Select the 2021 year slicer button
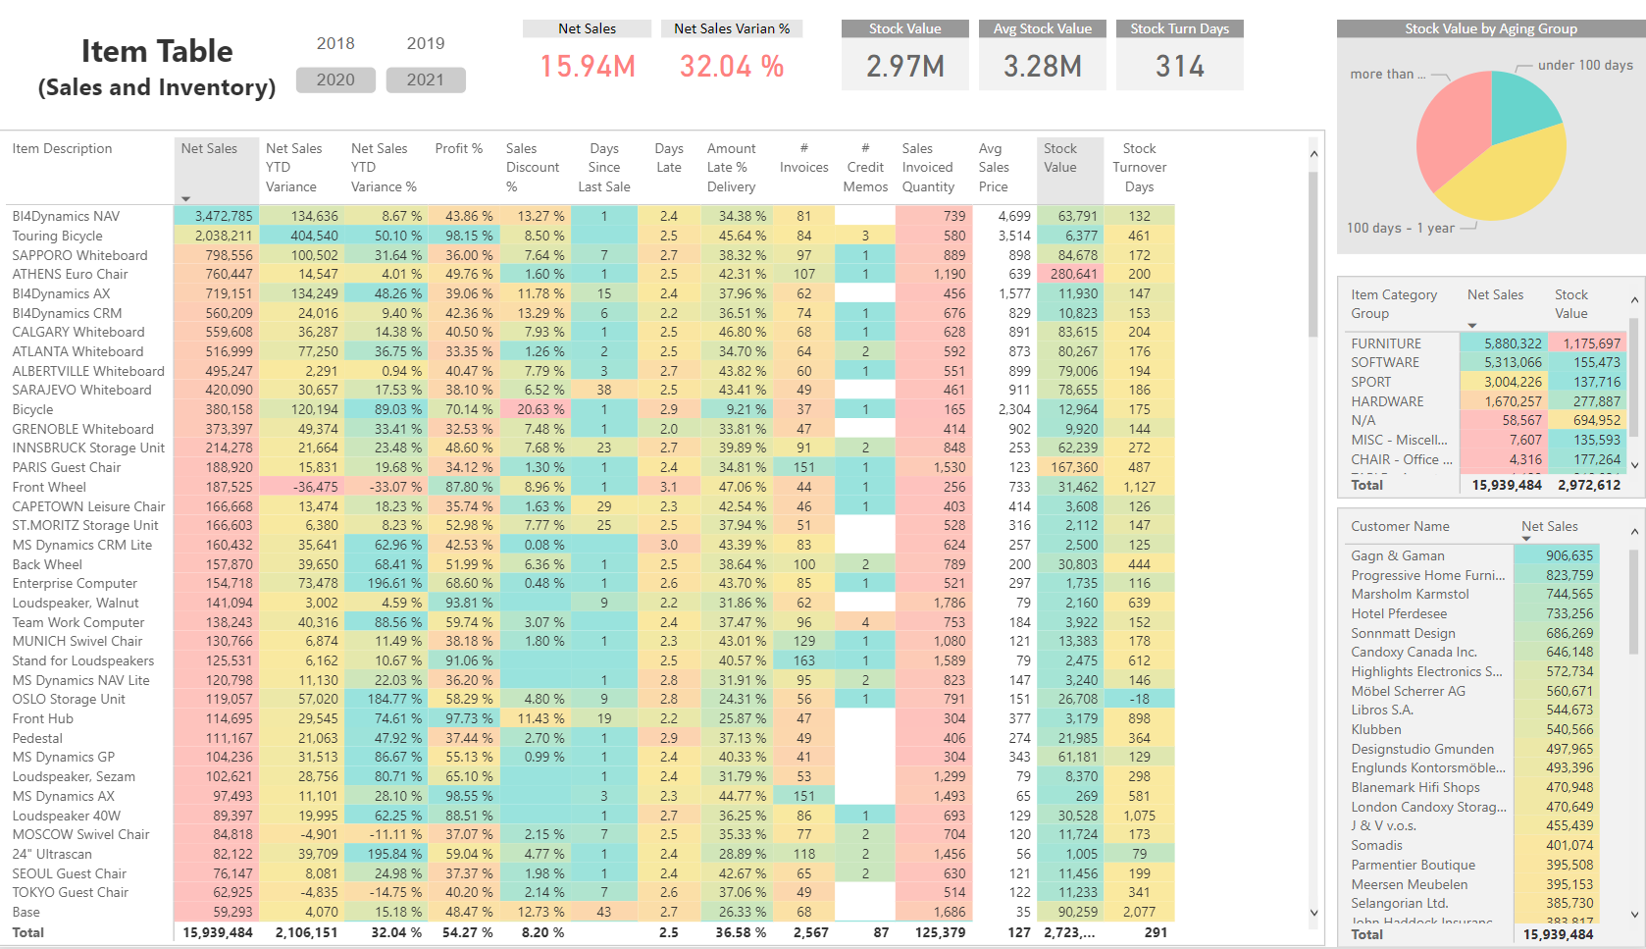 [x=426, y=79]
